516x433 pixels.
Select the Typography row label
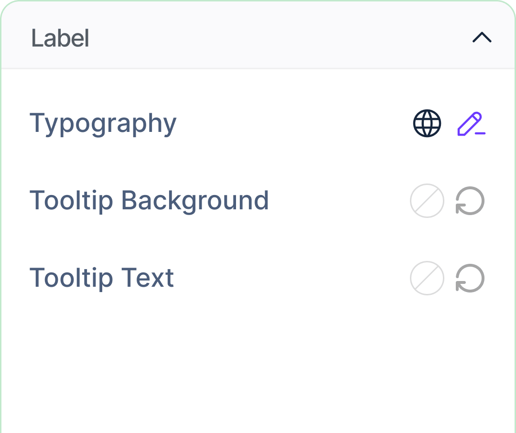coord(103,124)
